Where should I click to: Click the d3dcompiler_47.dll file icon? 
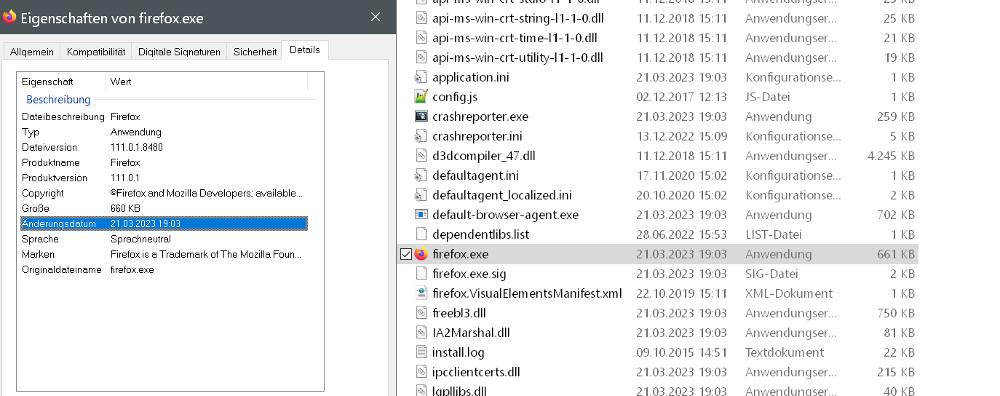point(421,156)
